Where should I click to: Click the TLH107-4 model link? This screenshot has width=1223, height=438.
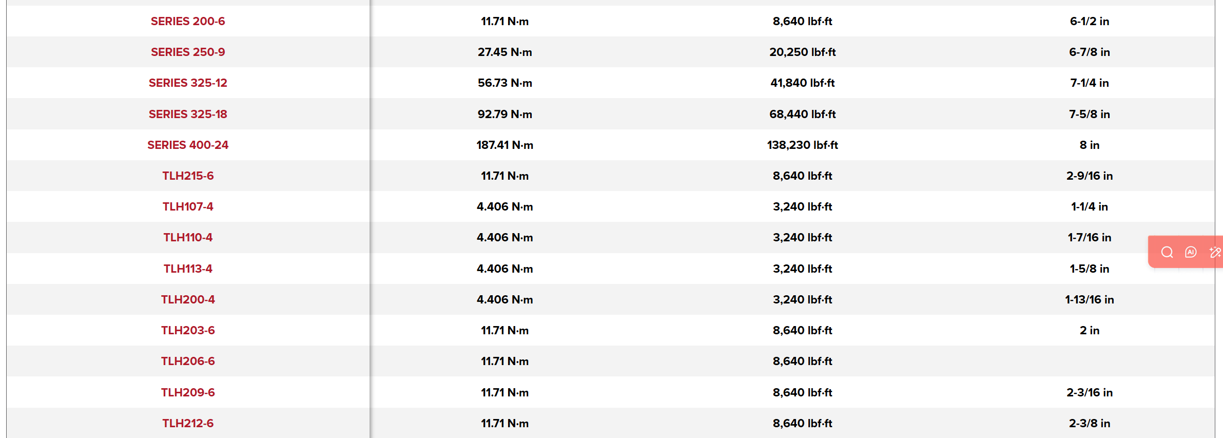188,206
